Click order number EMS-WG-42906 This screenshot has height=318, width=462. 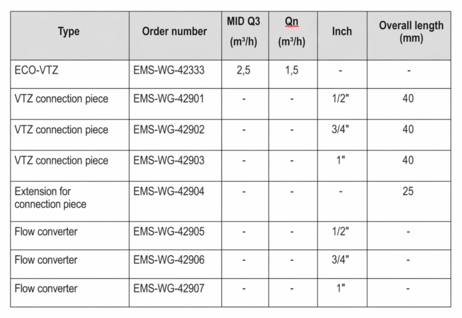[169, 260]
